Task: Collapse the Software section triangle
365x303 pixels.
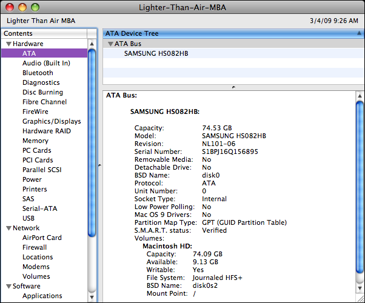Action: point(8,287)
